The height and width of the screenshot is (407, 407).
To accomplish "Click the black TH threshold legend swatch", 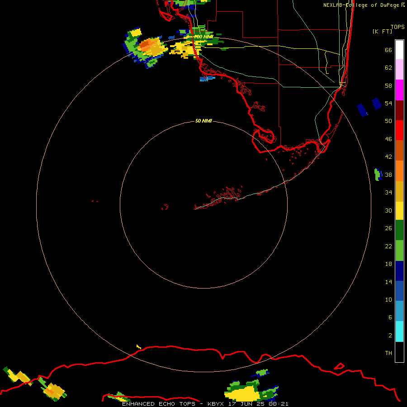I will point(399,352).
